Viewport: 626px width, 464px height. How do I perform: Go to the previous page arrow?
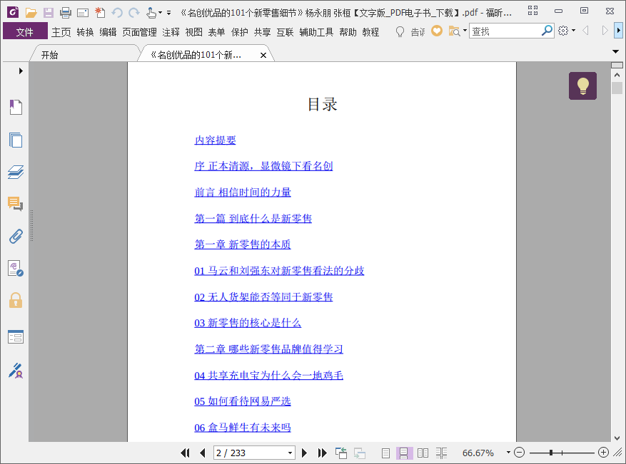point(203,453)
